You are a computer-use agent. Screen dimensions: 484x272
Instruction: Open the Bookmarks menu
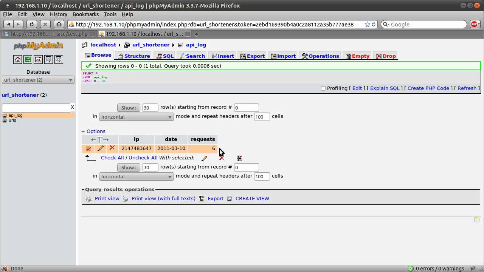point(85,14)
